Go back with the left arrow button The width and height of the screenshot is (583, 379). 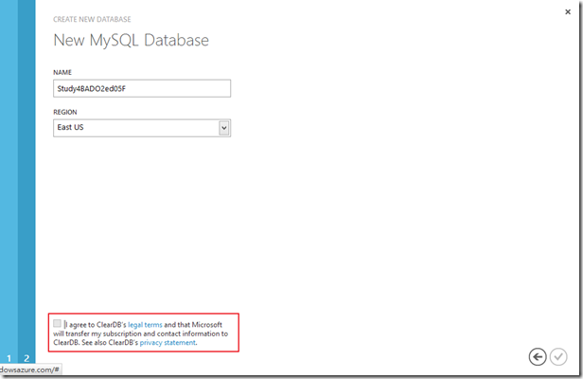click(538, 357)
